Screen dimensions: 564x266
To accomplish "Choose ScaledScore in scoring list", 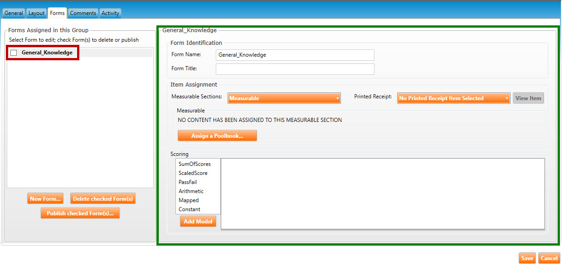I will pyautogui.click(x=193, y=173).
